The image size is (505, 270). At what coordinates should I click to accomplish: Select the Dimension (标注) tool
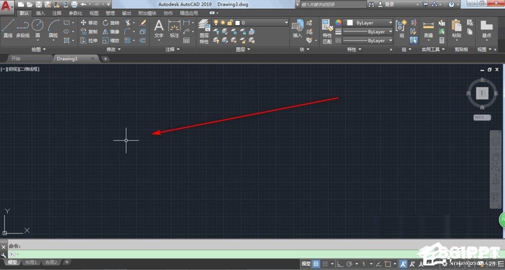tap(174, 28)
